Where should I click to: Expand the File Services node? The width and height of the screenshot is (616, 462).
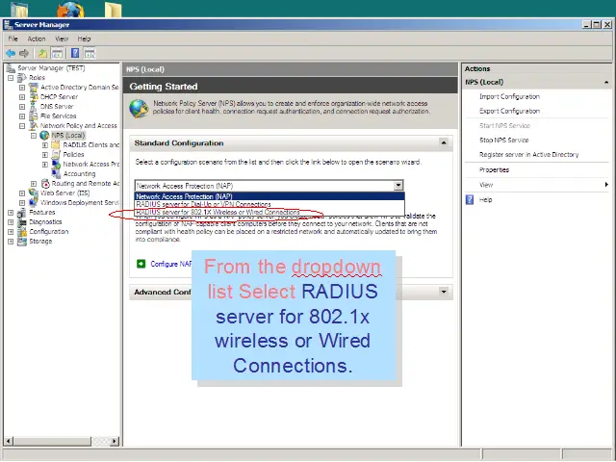pos(22,116)
